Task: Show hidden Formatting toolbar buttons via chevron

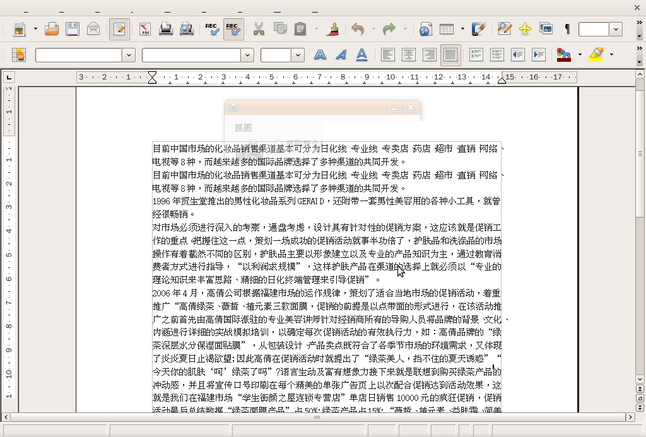Action: click(639, 49)
